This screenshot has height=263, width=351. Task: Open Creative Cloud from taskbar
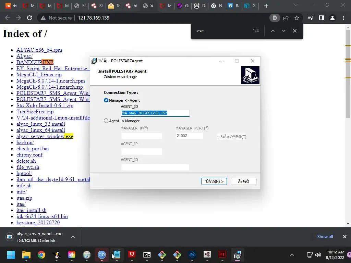coord(71,255)
